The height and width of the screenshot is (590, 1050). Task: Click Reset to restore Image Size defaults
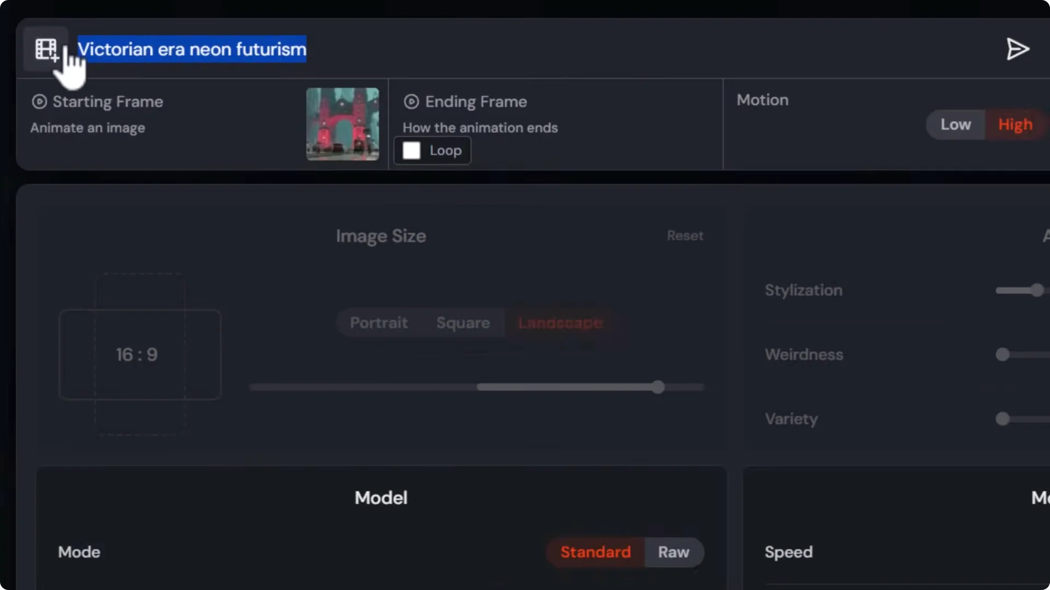(x=685, y=235)
